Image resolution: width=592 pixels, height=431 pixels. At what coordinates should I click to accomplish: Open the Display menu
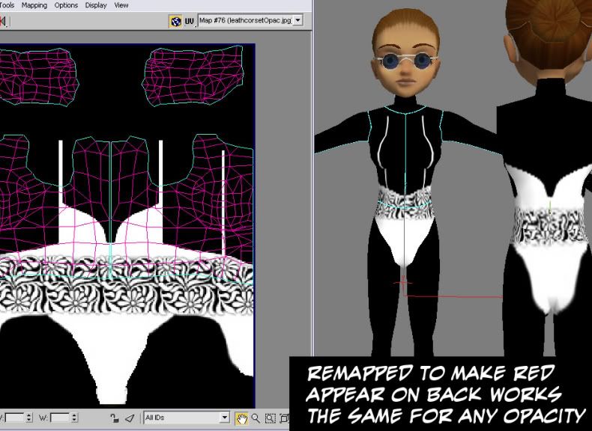tap(95, 5)
